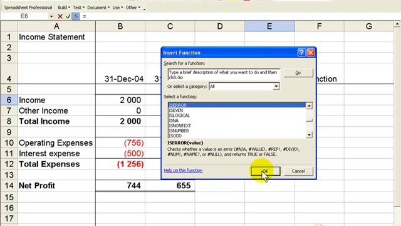Viewport: 401px width, 226px height.
Task: Click the select-all corner of the sheet
Action: coord(9,26)
